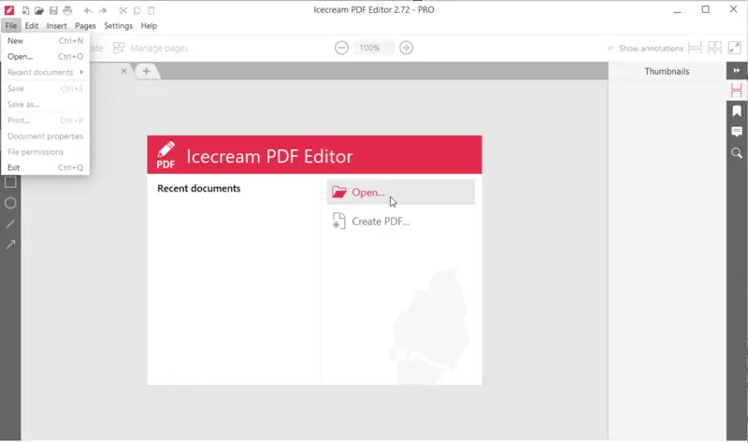Open the bookmarks panel icon
The height and width of the screenshot is (443, 748).
click(x=737, y=111)
